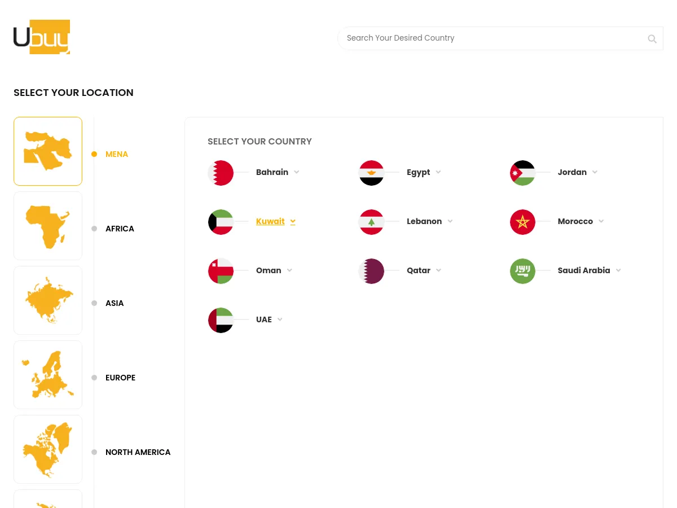Click the Saudi Arabia flag icon
Viewport: 677px width, 508px height.
pyautogui.click(x=522, y=271)
